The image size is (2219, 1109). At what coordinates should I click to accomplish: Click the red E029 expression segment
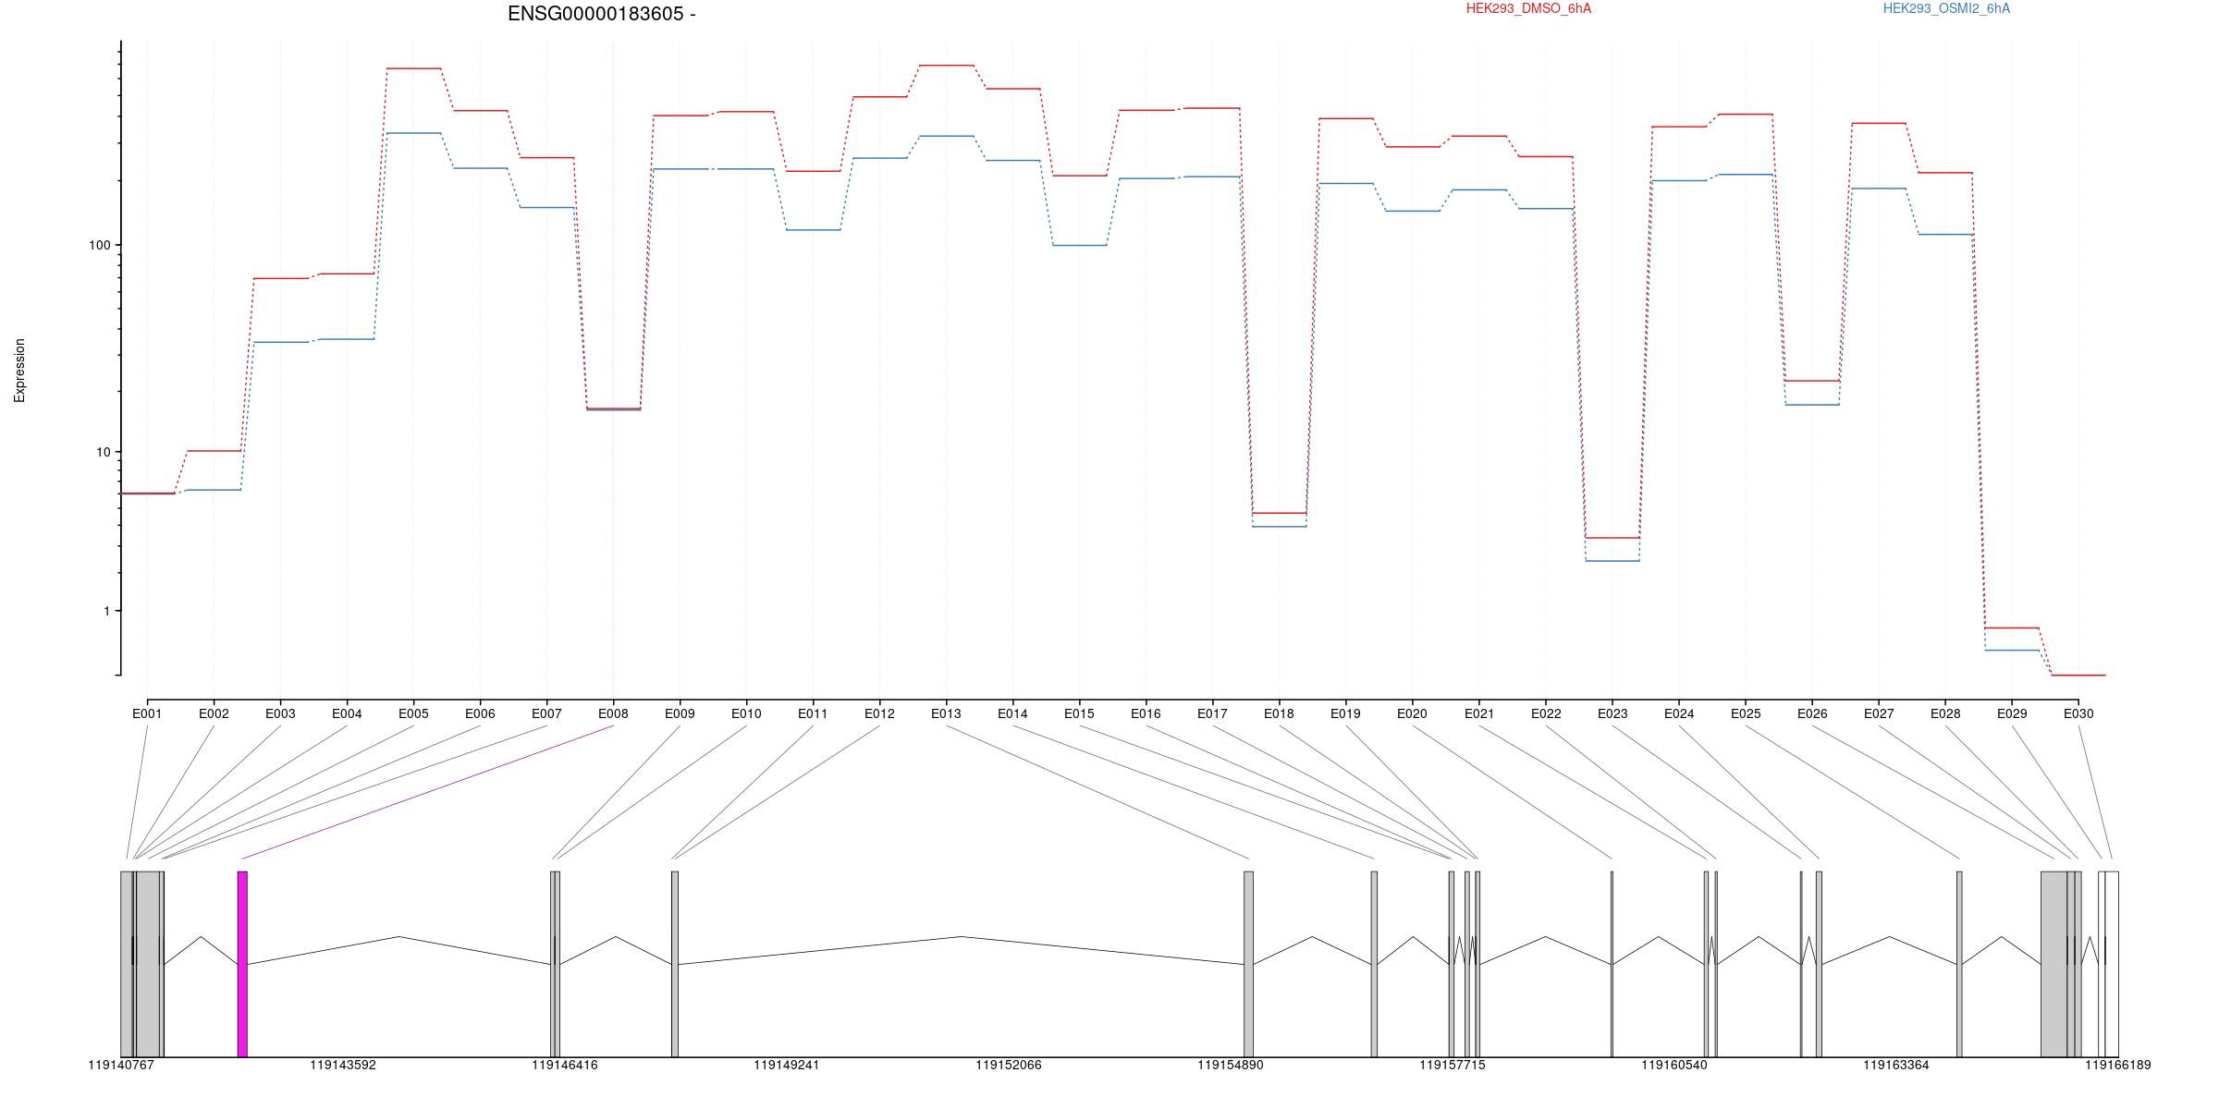coord(2012,628)
